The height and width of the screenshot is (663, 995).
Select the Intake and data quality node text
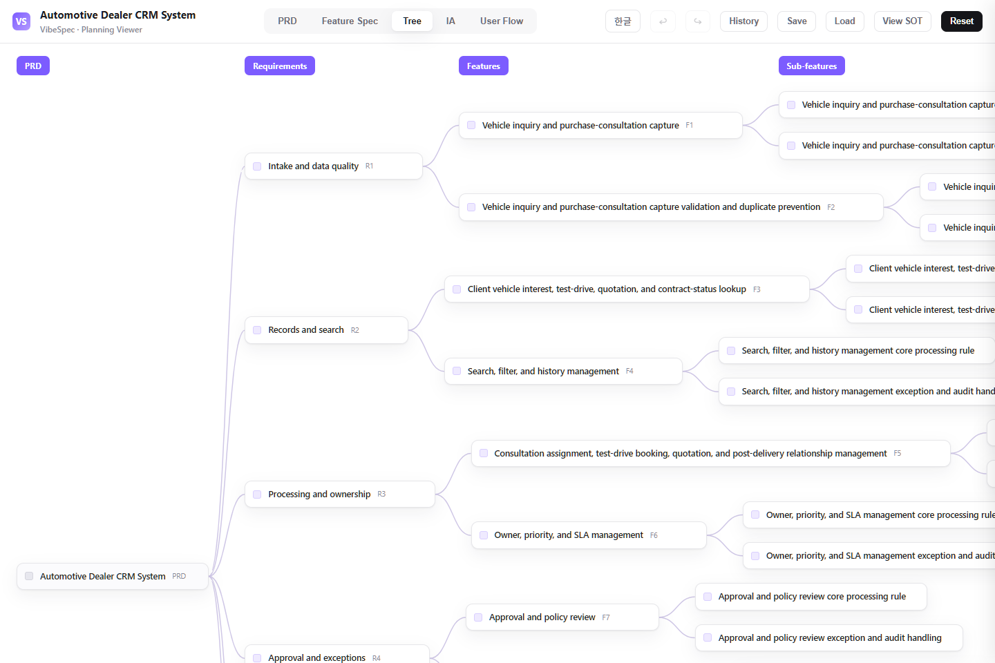pos(313,166)
